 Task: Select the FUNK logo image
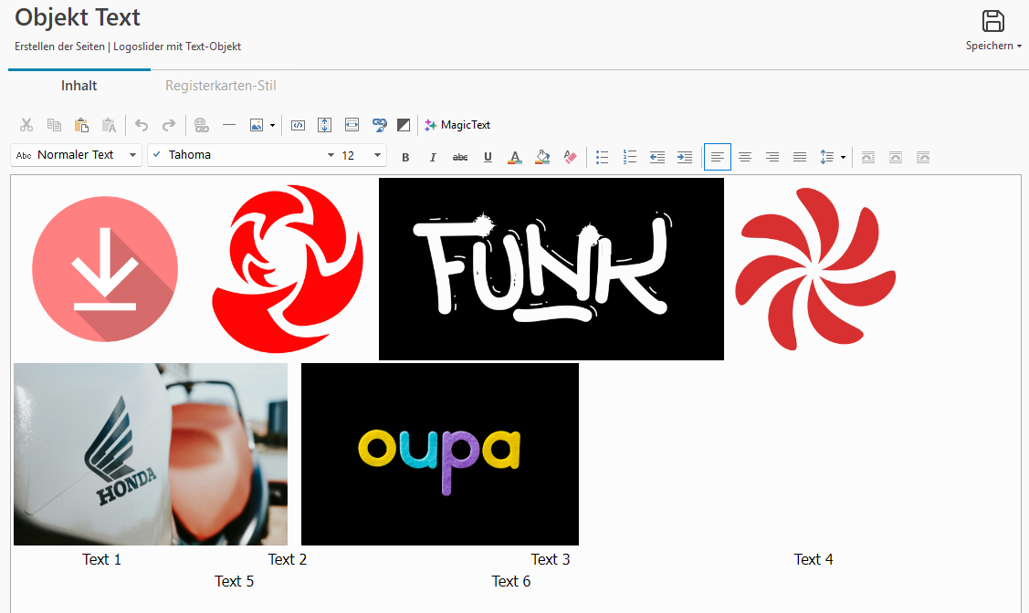(x=551, y=269)
